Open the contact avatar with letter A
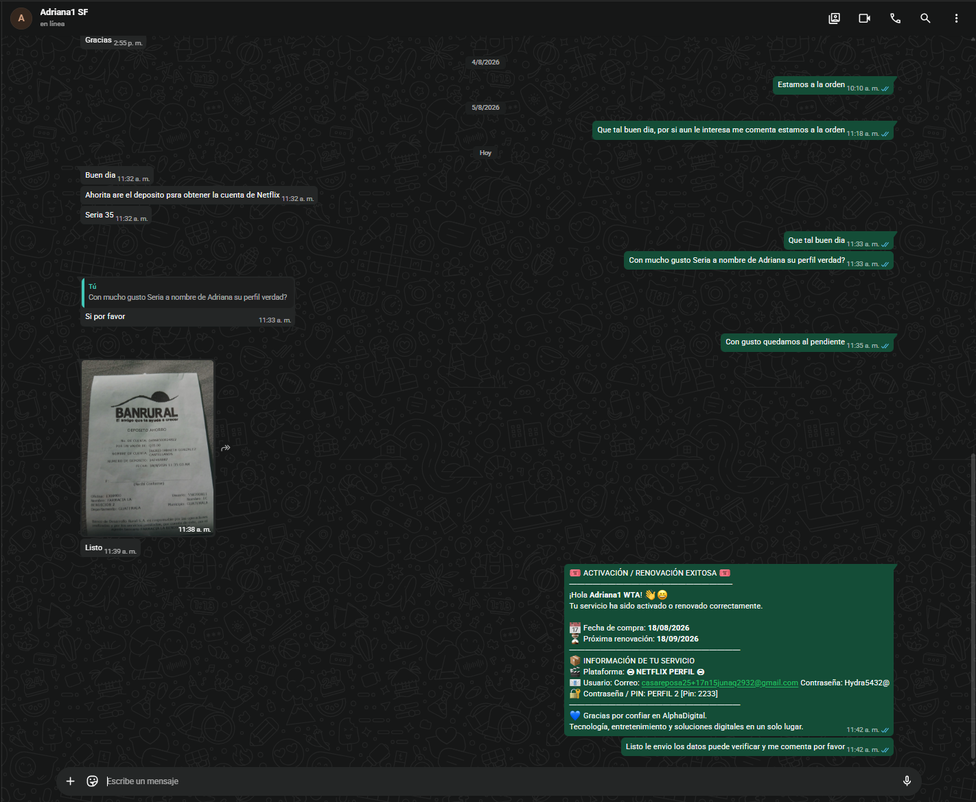 click(21, 19)
